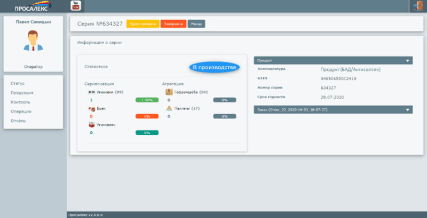
Task: Click the arrow on the Продукт header
Action: coord(408,61)
